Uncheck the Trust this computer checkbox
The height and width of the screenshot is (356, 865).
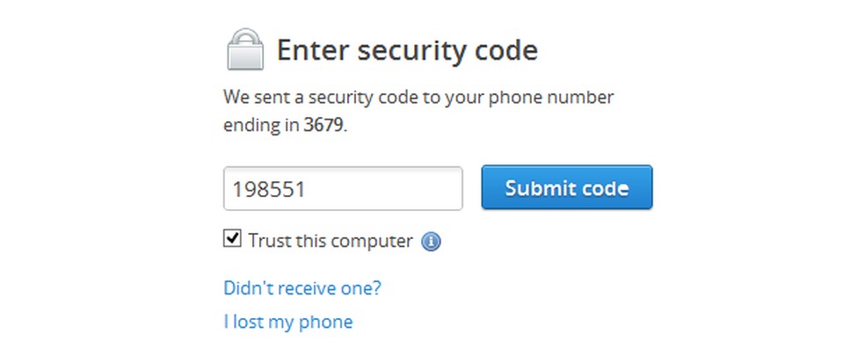click(233, 239)
